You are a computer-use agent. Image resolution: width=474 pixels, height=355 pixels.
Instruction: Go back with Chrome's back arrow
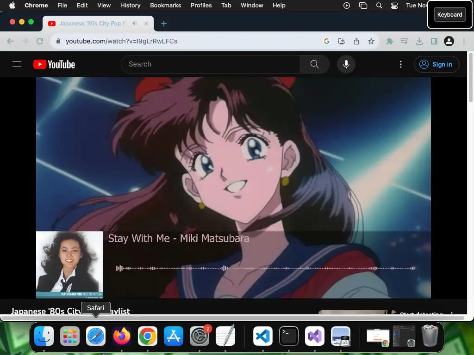[x=10, y=41]
